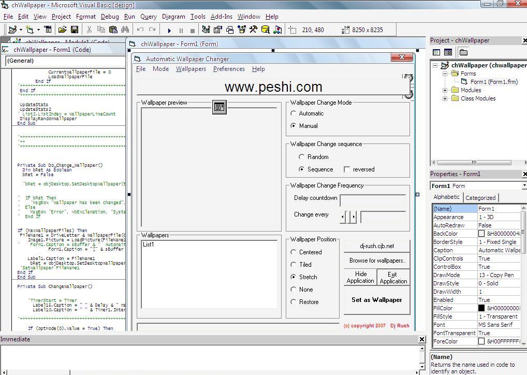Open the Debug menu
This screenshot has height=375, width=527.
tap(109, 17)
